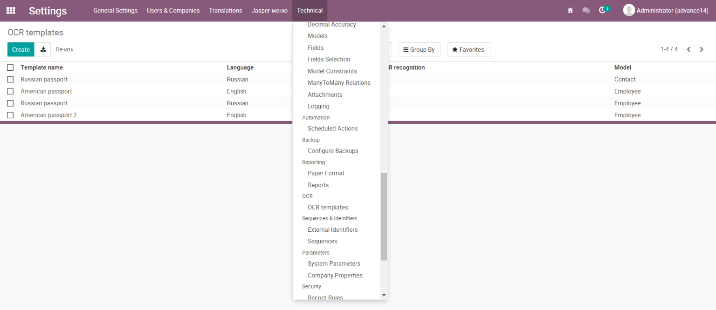Screen dimensions: 716x310
Task: Open the activities clock icon
Action: (603, 10)
